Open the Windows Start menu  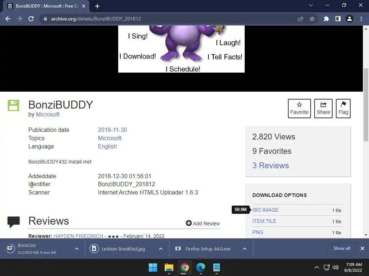(x=153, y=267)
